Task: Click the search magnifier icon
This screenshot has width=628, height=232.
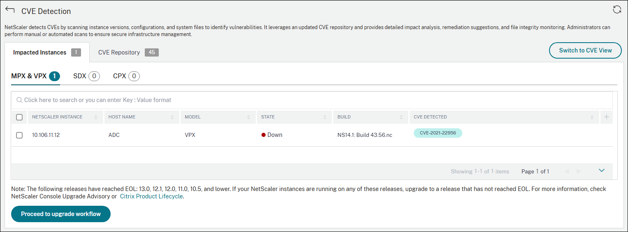Action: (19, 100)
